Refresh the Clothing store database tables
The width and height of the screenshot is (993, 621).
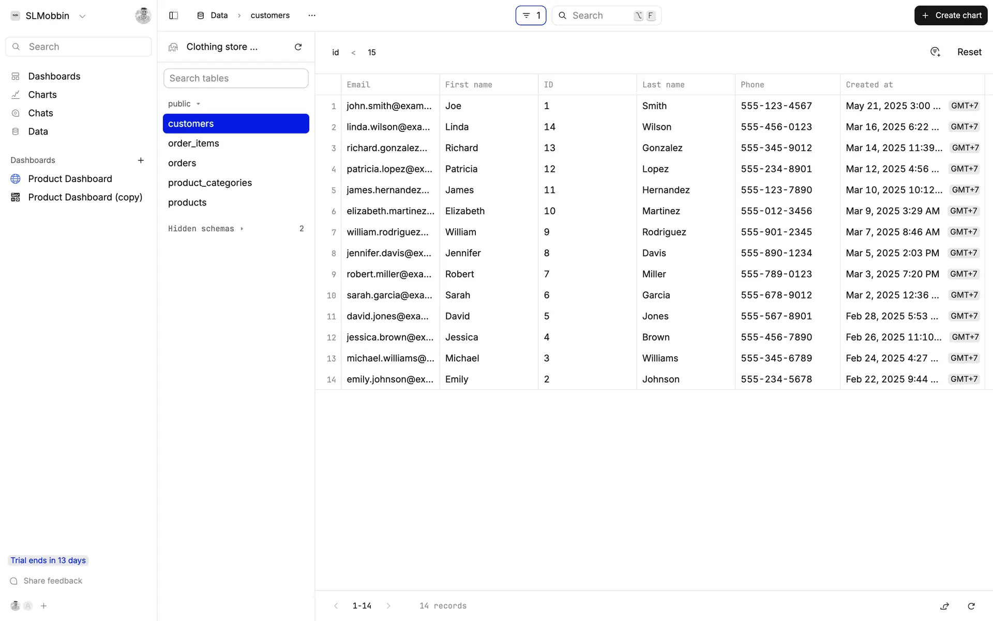click(x=298, y=47)
